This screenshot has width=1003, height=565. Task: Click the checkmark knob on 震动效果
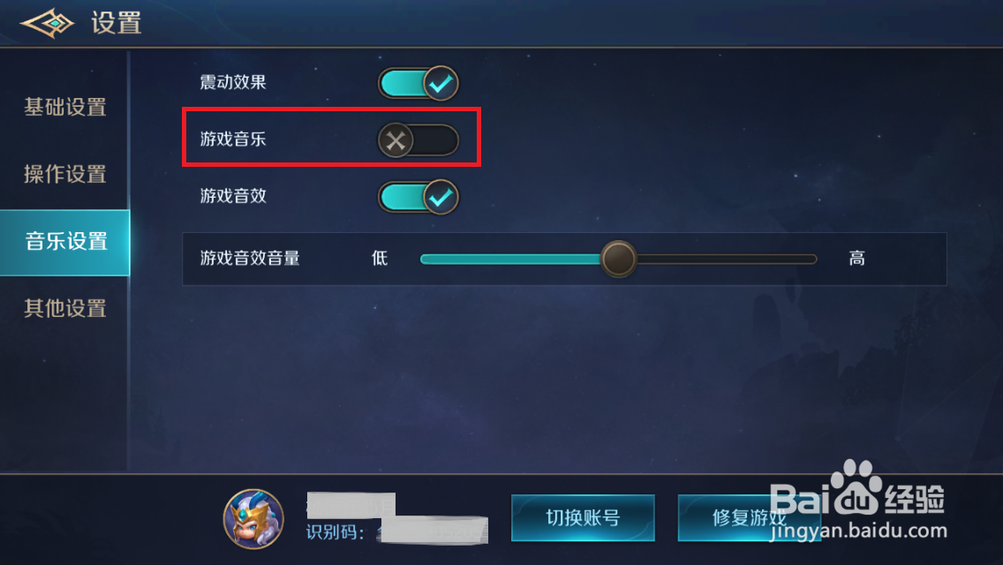point(440,83)
